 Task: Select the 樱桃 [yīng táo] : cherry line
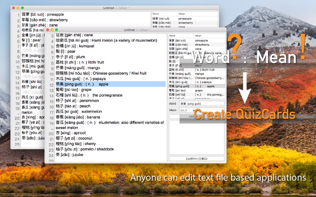click(76, 144)
